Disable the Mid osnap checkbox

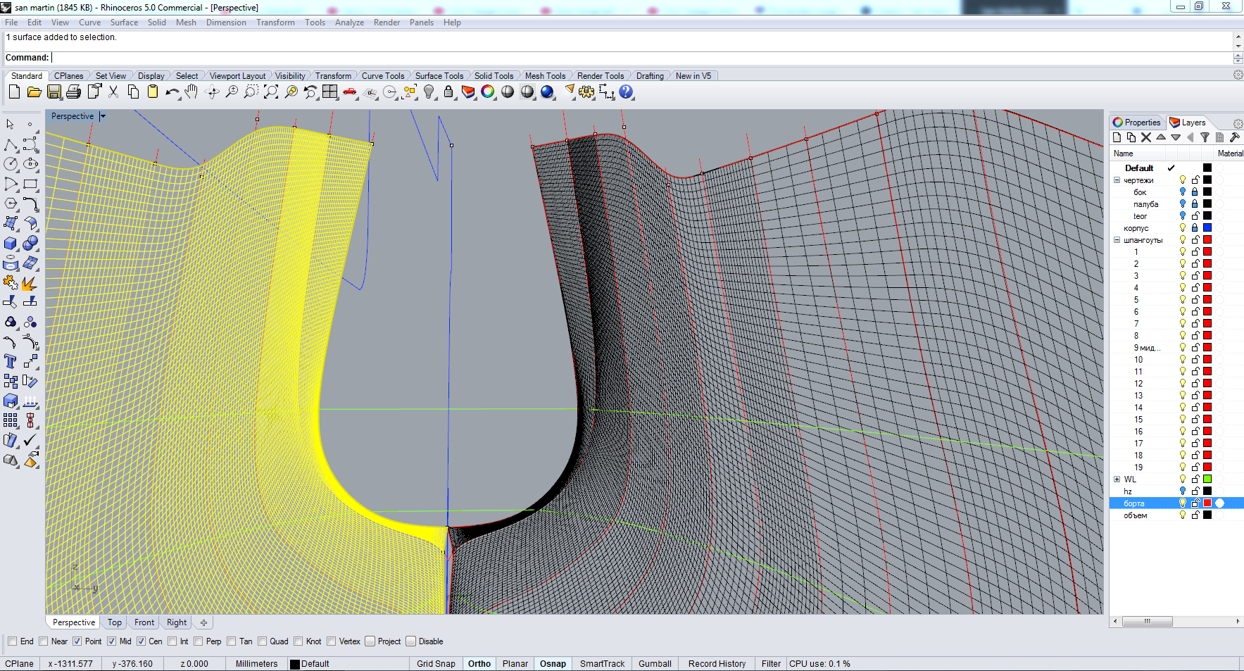[112, 641]
